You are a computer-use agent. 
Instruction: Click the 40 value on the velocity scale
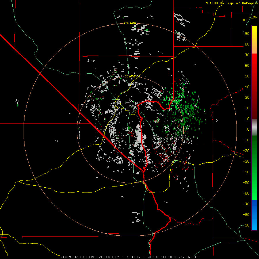(247, 87)
